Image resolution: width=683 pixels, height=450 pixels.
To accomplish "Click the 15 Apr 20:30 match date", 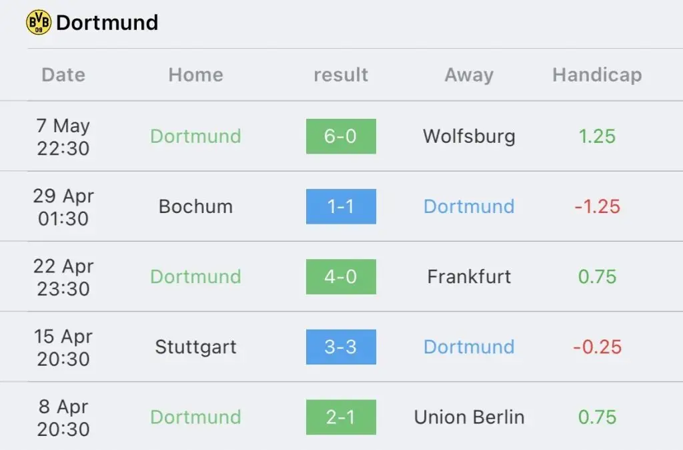I will point(63,348).
